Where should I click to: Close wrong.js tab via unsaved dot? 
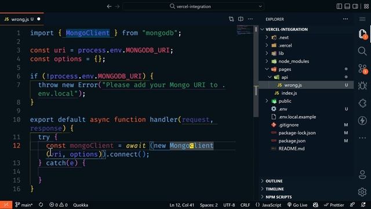pos(39,19)
